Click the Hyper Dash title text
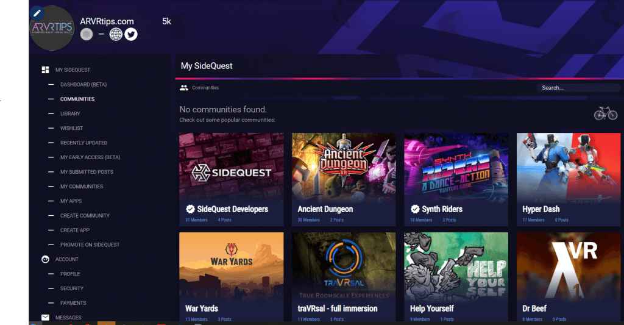This screenshot has width=624, height=325. point(541,209)
